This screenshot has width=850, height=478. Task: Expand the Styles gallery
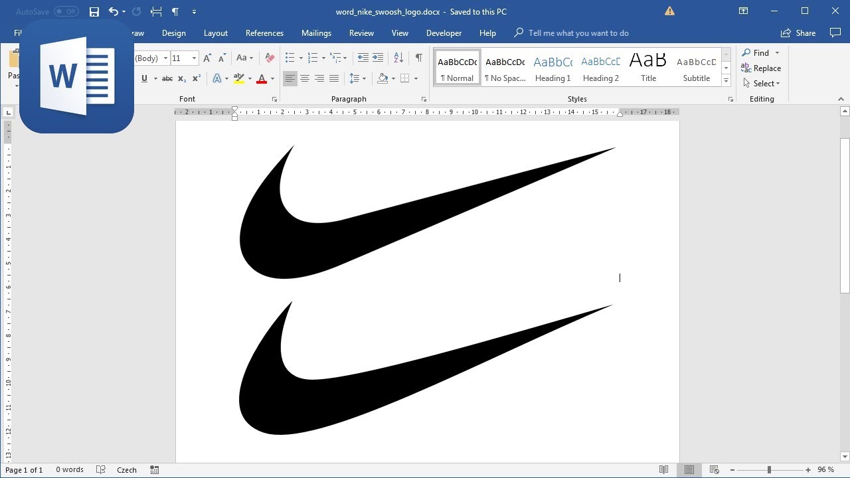click(726, 80)
